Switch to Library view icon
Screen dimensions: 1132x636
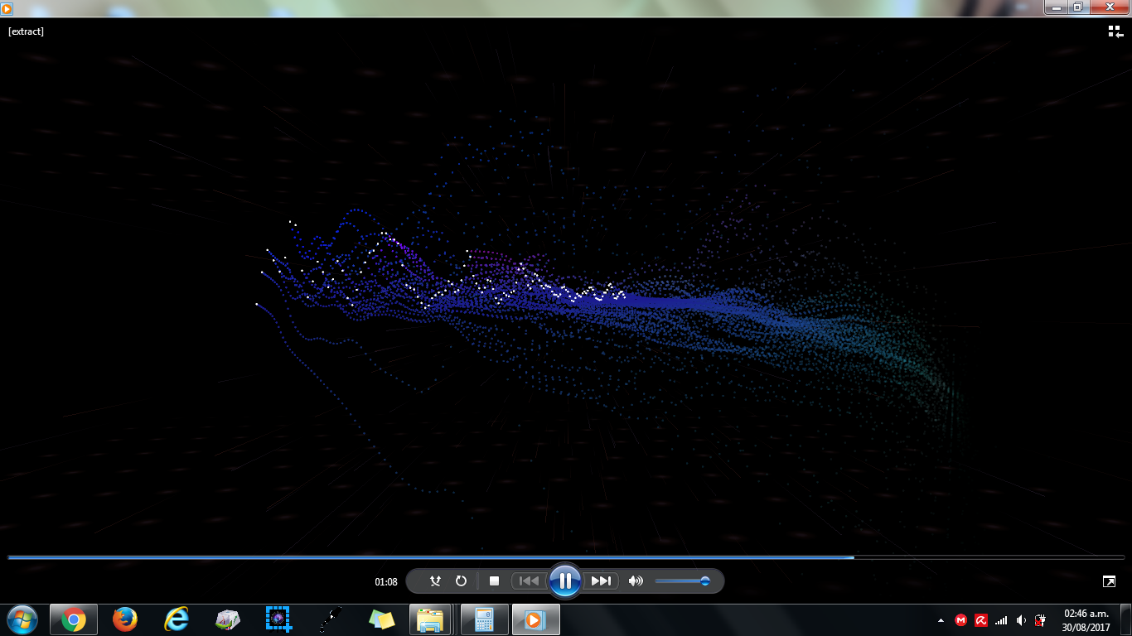[1115, 31]
